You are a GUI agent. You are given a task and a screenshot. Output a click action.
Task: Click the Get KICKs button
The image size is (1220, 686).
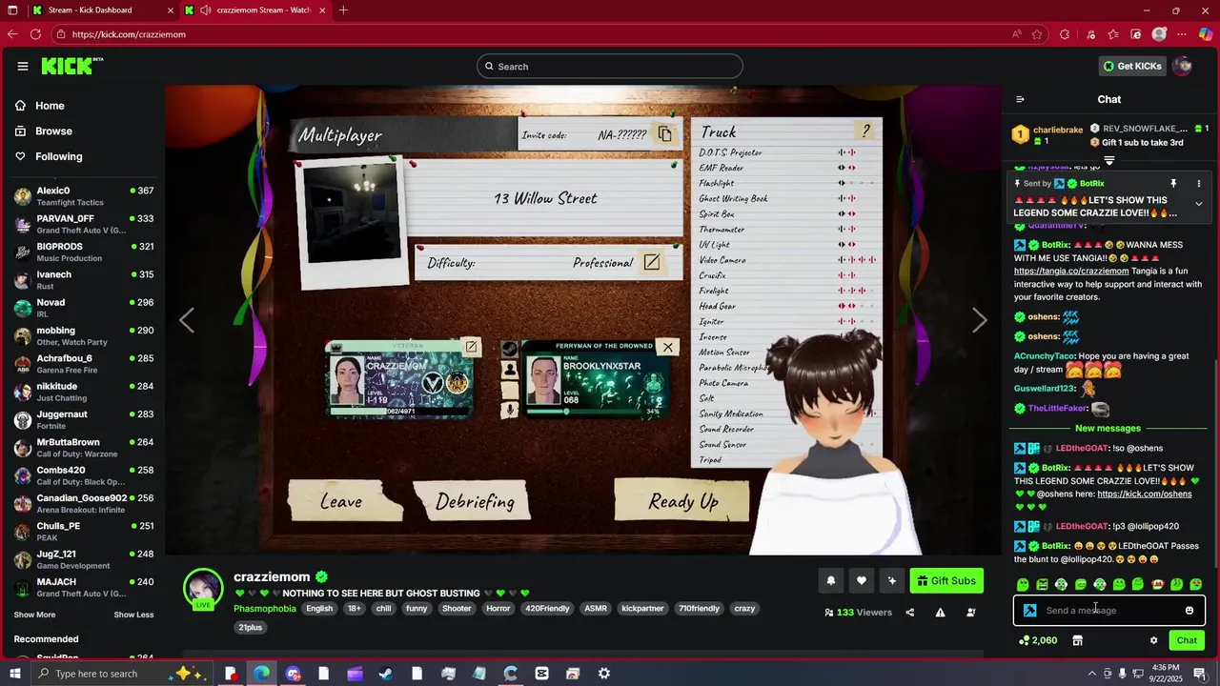click(x=1132, y=66)
